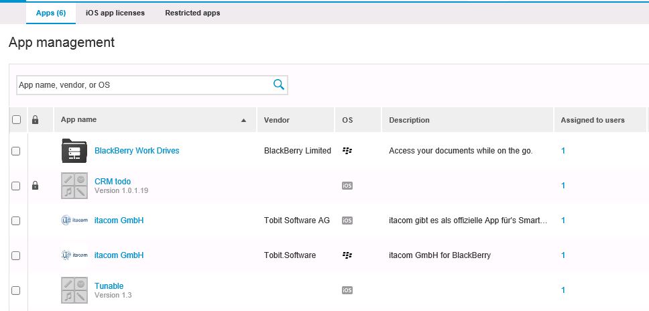Click the 'itacom gibt es als offizielle App' description
This screenshot has height=311, width=649.
point(468,221)
